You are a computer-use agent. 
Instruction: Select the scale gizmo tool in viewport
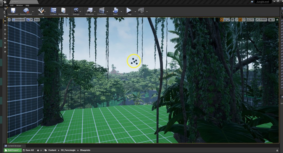(x=229, y=20)
